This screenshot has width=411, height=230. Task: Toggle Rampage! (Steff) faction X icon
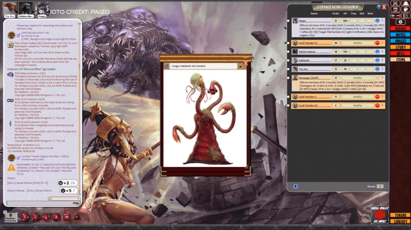pyautogui.click(x=377, y=78)
